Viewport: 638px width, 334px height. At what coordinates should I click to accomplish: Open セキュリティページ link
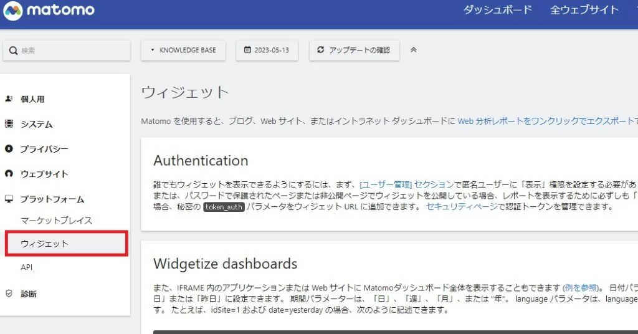[x=462, y=207]
